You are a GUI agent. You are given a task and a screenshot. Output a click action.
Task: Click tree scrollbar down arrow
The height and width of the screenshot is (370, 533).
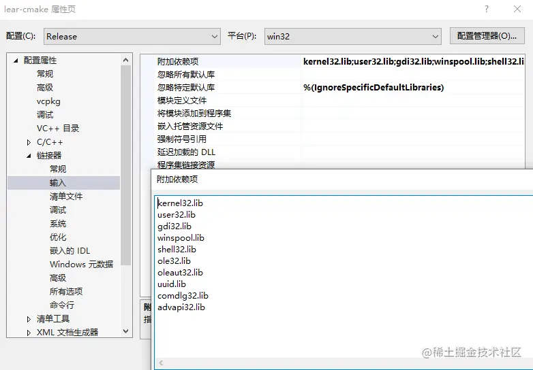126,331
